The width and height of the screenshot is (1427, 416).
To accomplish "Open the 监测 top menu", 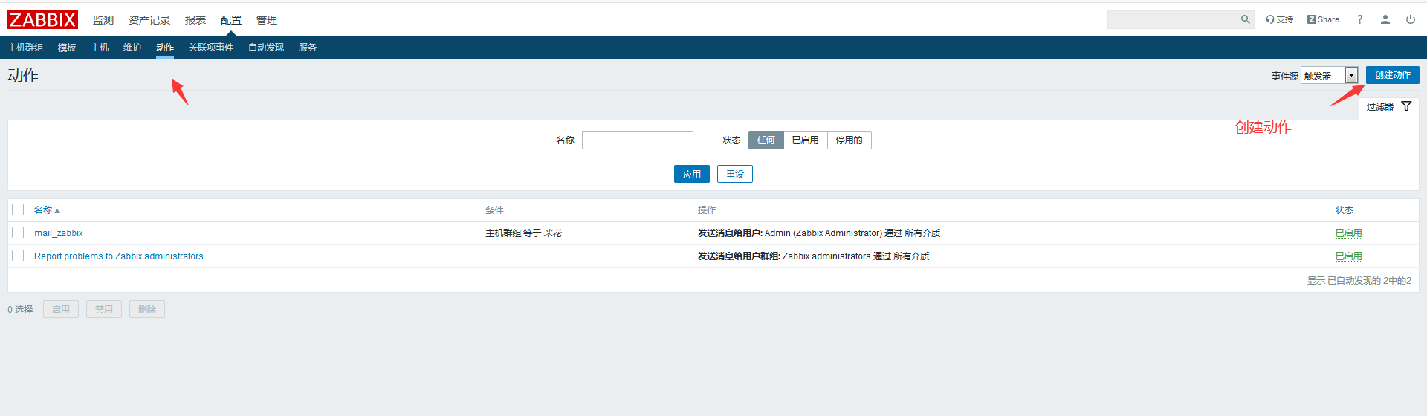I will tap(103, 20).
